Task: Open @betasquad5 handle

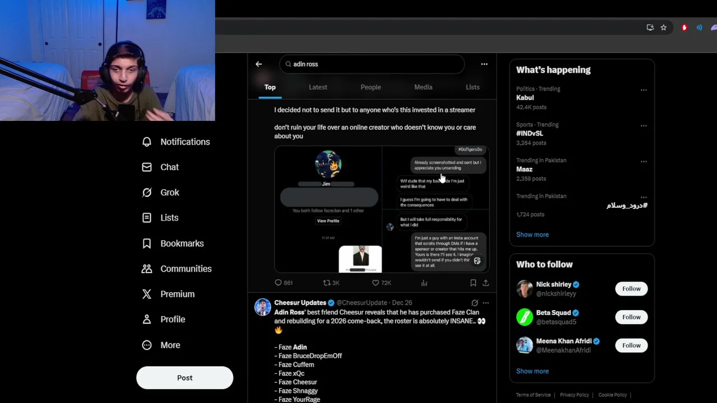Action: coord(556,322)
